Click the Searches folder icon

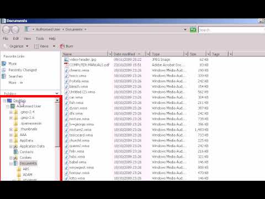tap(4, 76)
